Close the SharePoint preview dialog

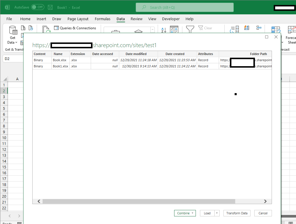276,37
